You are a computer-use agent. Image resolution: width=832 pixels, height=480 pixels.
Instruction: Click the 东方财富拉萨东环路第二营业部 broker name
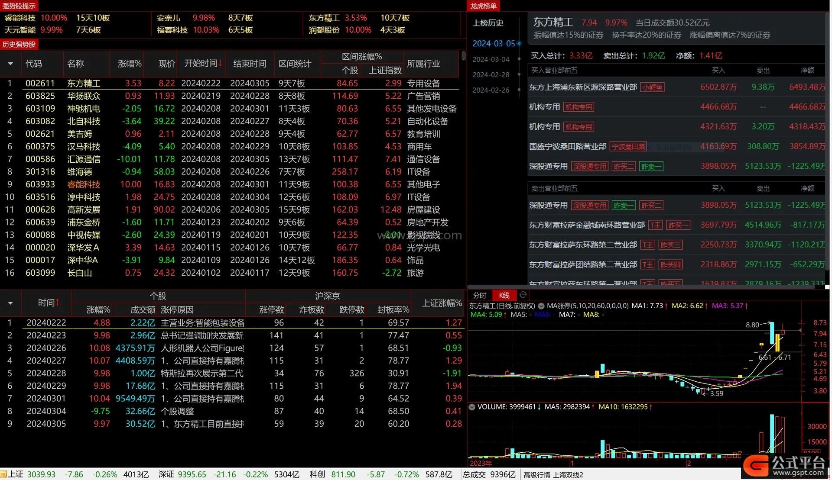tap(583, 245)
